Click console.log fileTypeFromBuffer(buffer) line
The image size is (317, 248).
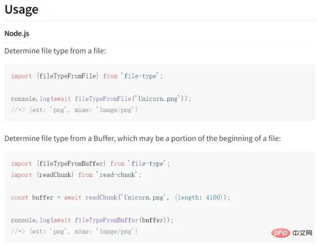point(92,220)
